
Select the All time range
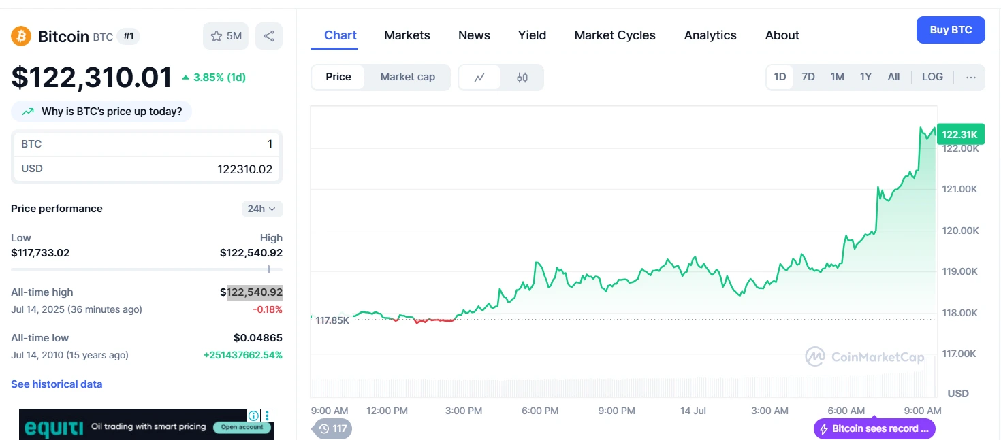click(893, 77)
